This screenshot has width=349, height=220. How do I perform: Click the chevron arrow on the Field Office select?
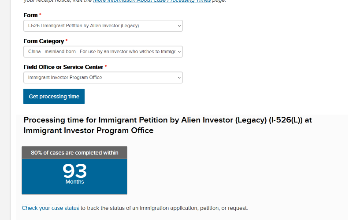coord(179,78)
